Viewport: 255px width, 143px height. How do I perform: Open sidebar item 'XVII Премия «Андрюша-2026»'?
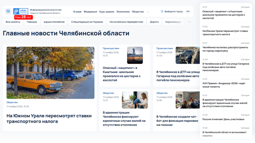[224, 85]
